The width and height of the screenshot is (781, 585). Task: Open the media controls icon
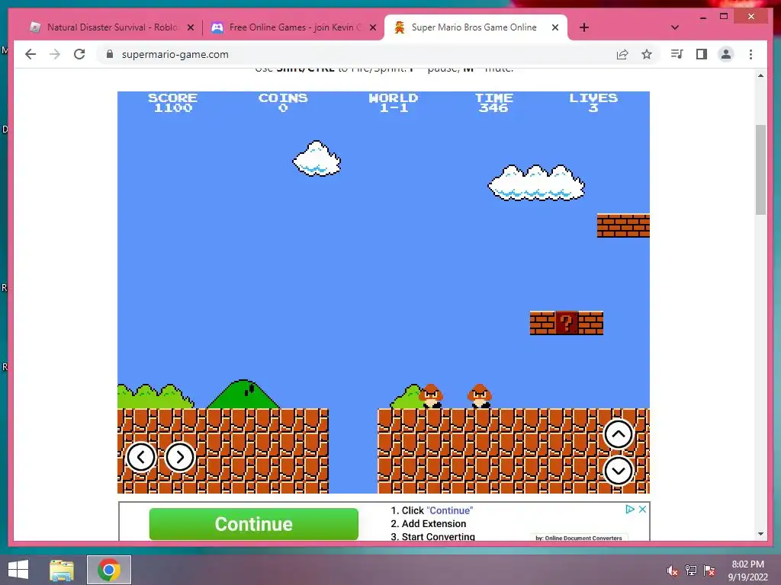(677, 54)
